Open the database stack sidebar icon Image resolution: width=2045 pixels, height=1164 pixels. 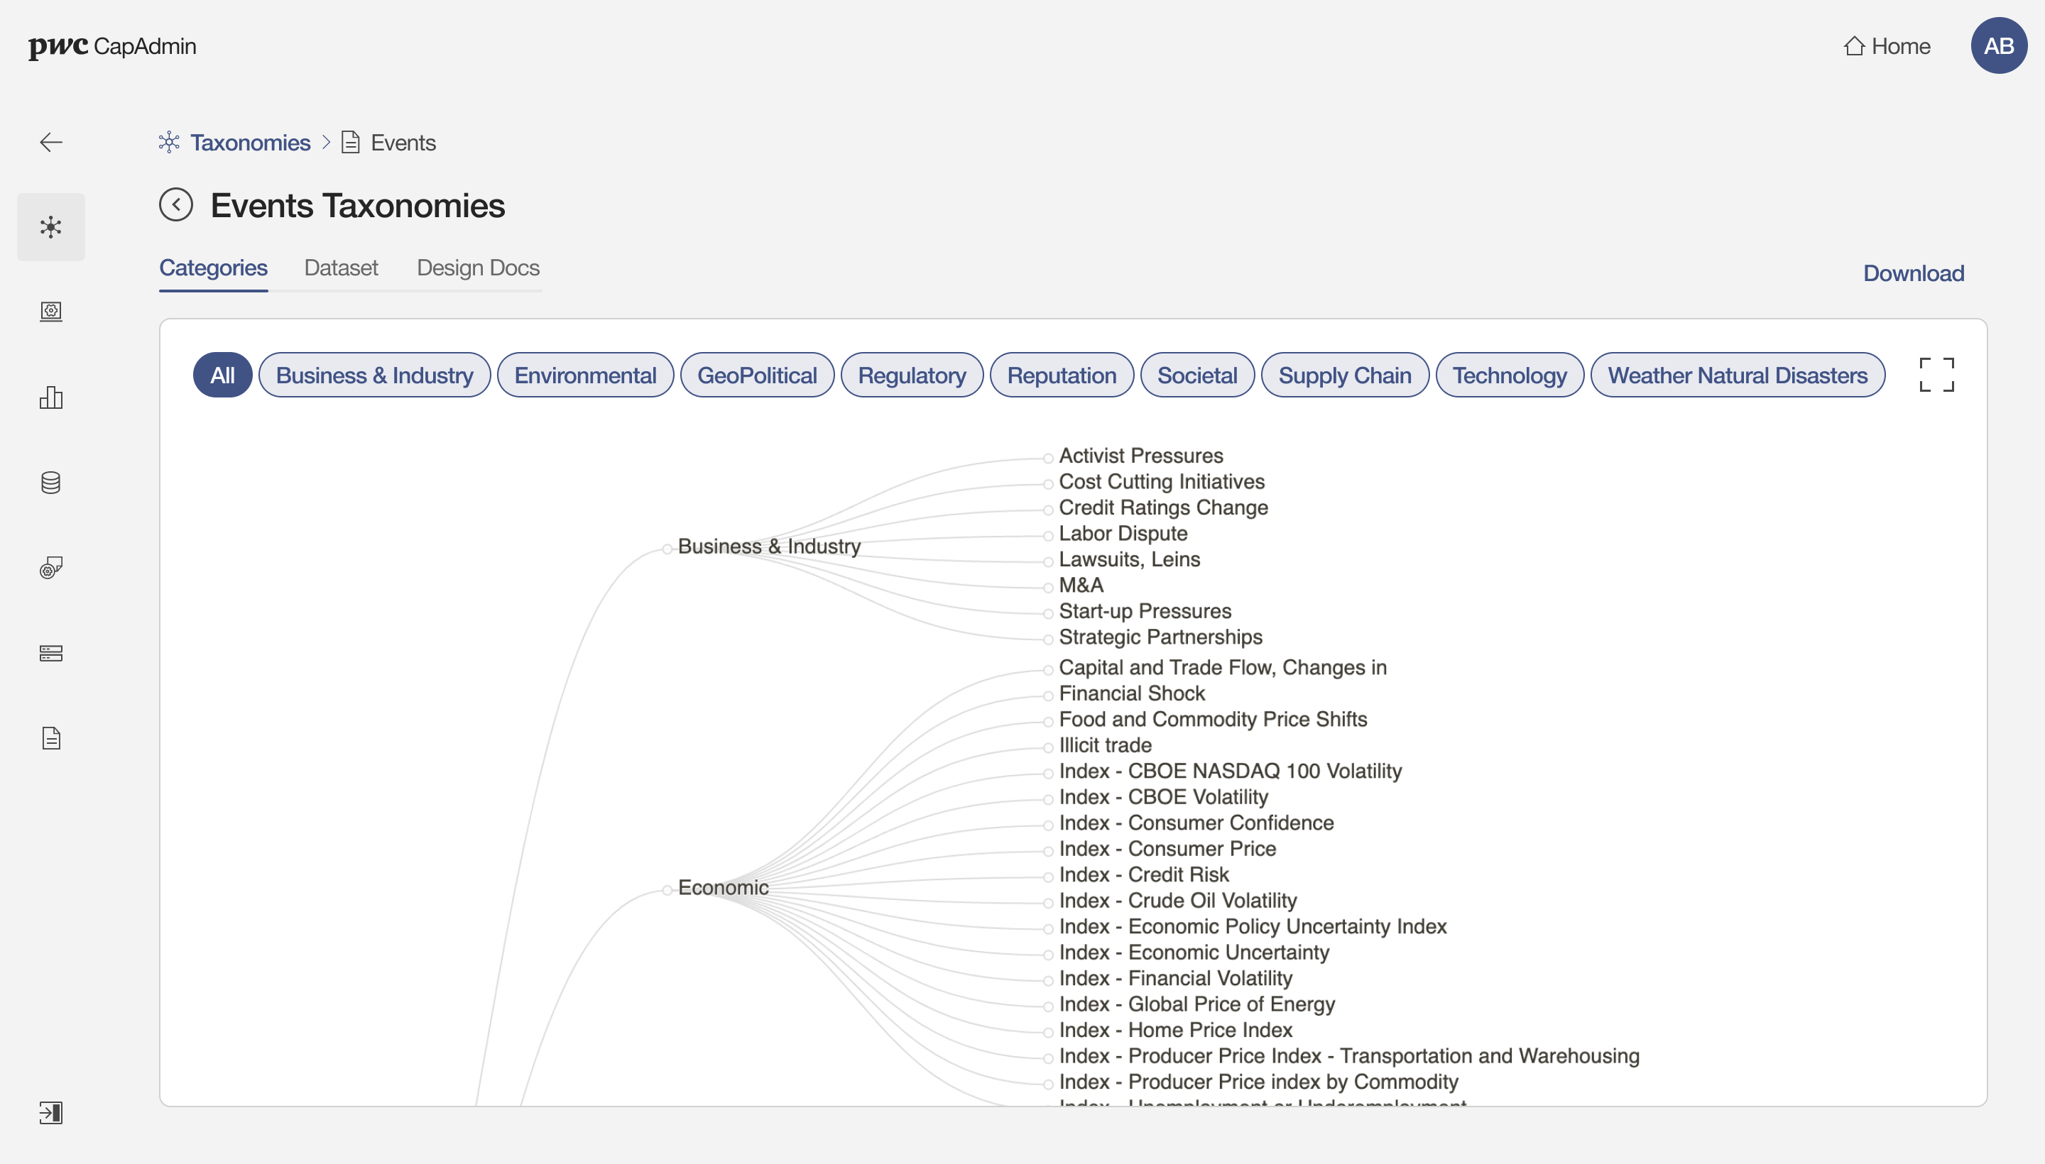pos(50,483)
